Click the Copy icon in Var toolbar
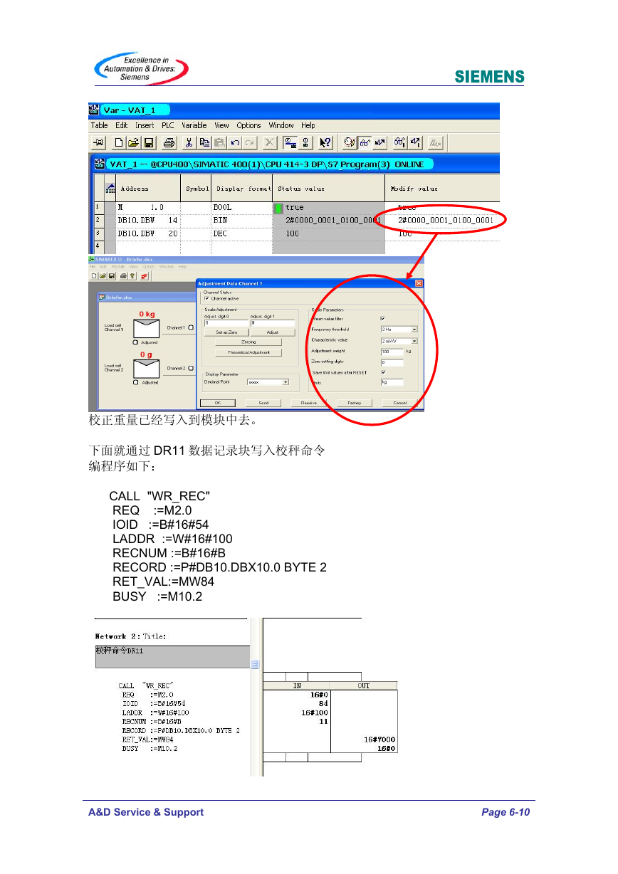This screenshot has height=874, width=618. (x=204, y=142)
